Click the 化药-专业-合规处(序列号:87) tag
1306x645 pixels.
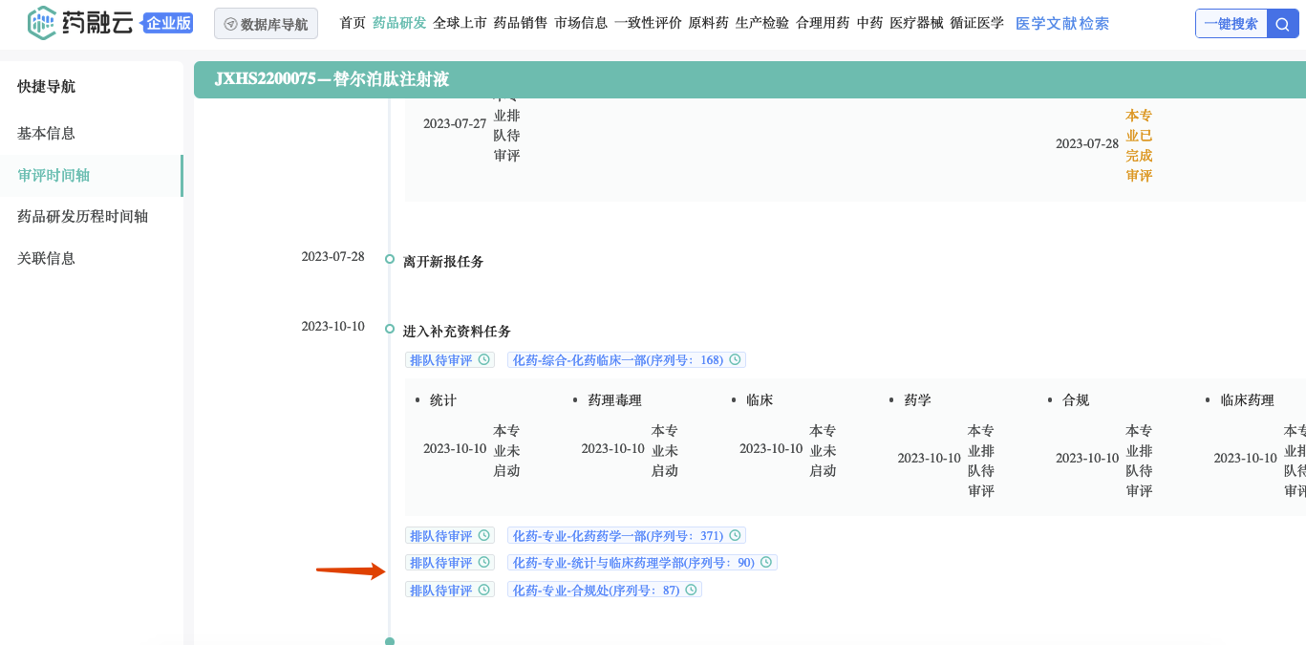[605, 590]
